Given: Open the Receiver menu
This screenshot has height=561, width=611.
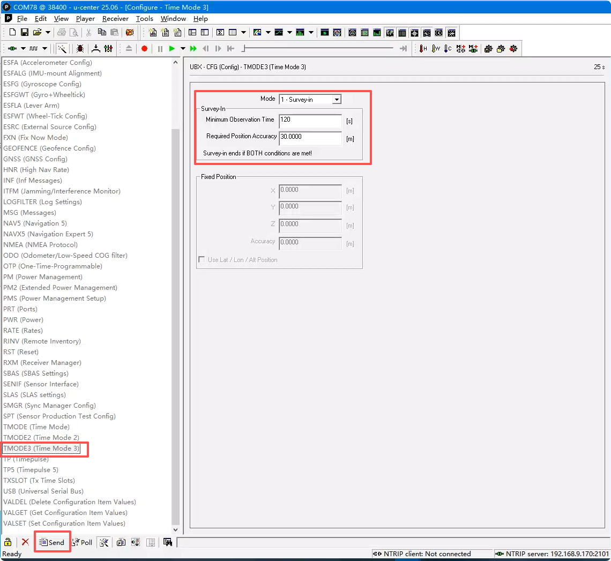Looking at the screenshot, I should pyautogui.click(x=115, y=18).
